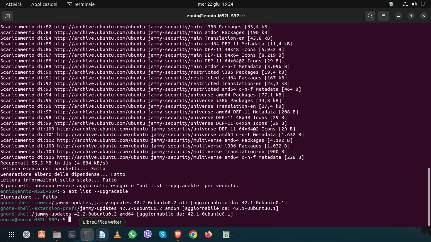Click "Recuperati 55,5 MB in 11s" line
This screenshot has width=431, height=242.
[x=54, y=163]
